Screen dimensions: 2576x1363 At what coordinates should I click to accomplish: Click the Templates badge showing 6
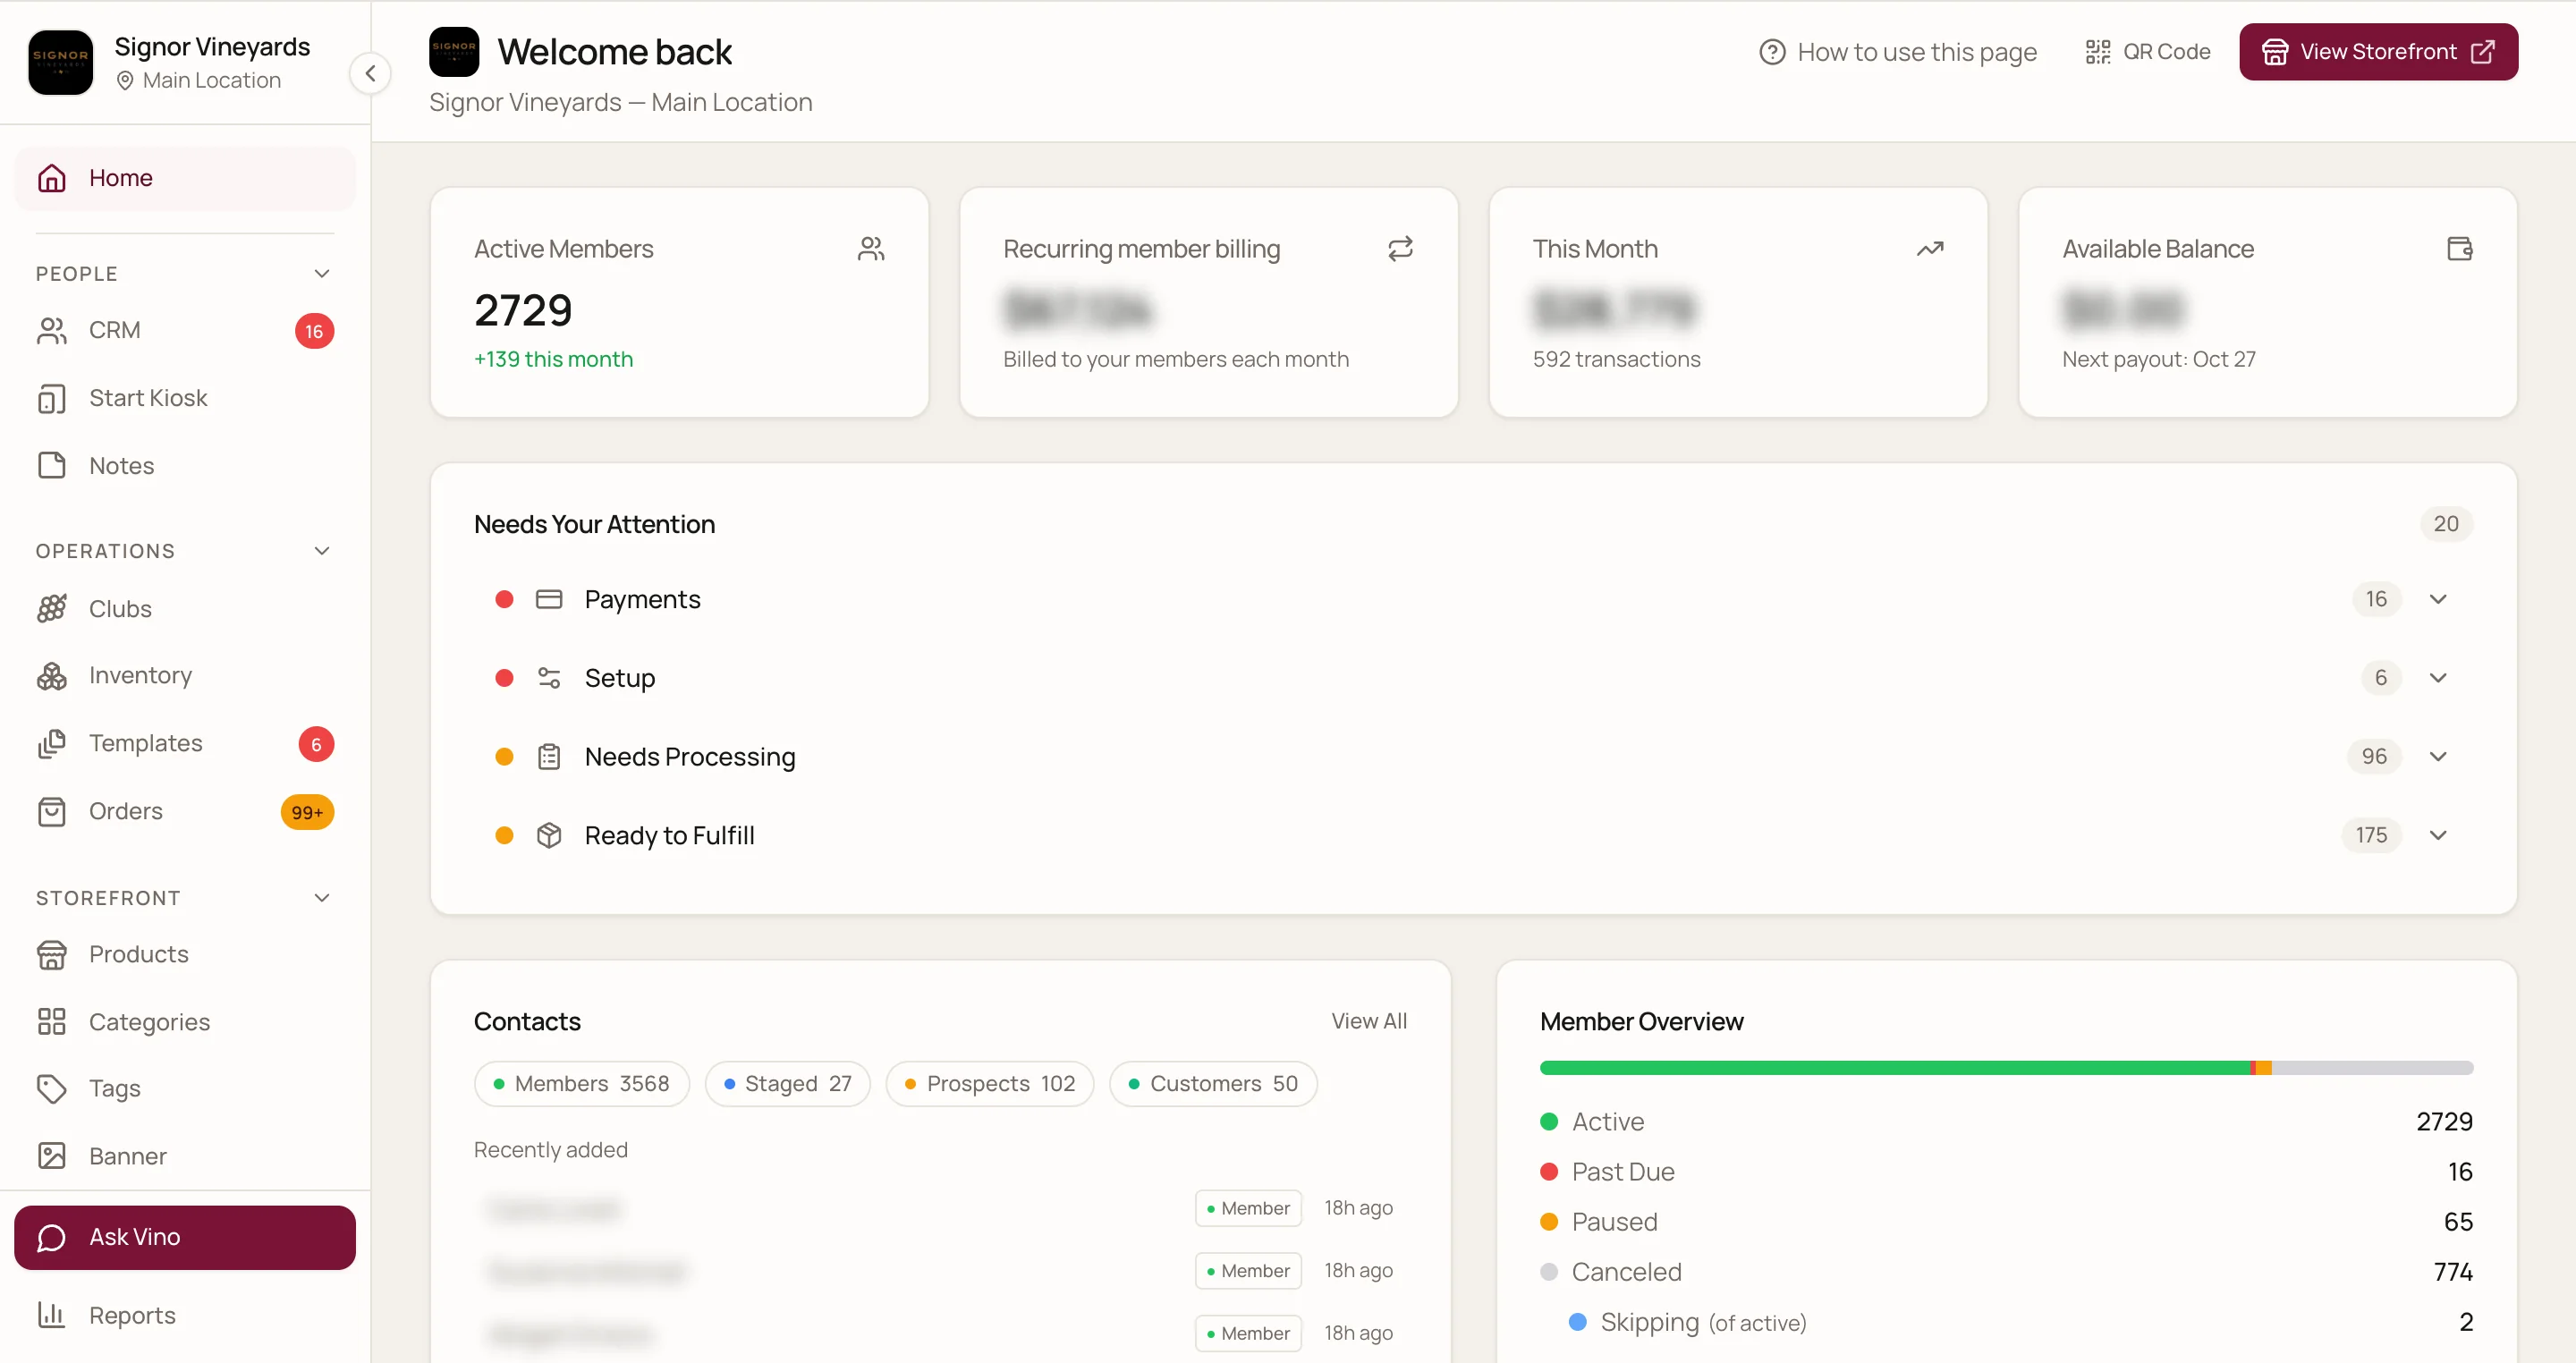click(x=316, y=744)
